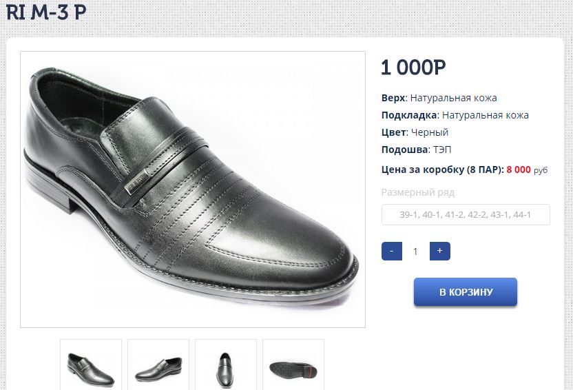The width and height of the screenshot is (573, 390).
Task: Click the Подкладка lining label
Action: pos(409,115)
